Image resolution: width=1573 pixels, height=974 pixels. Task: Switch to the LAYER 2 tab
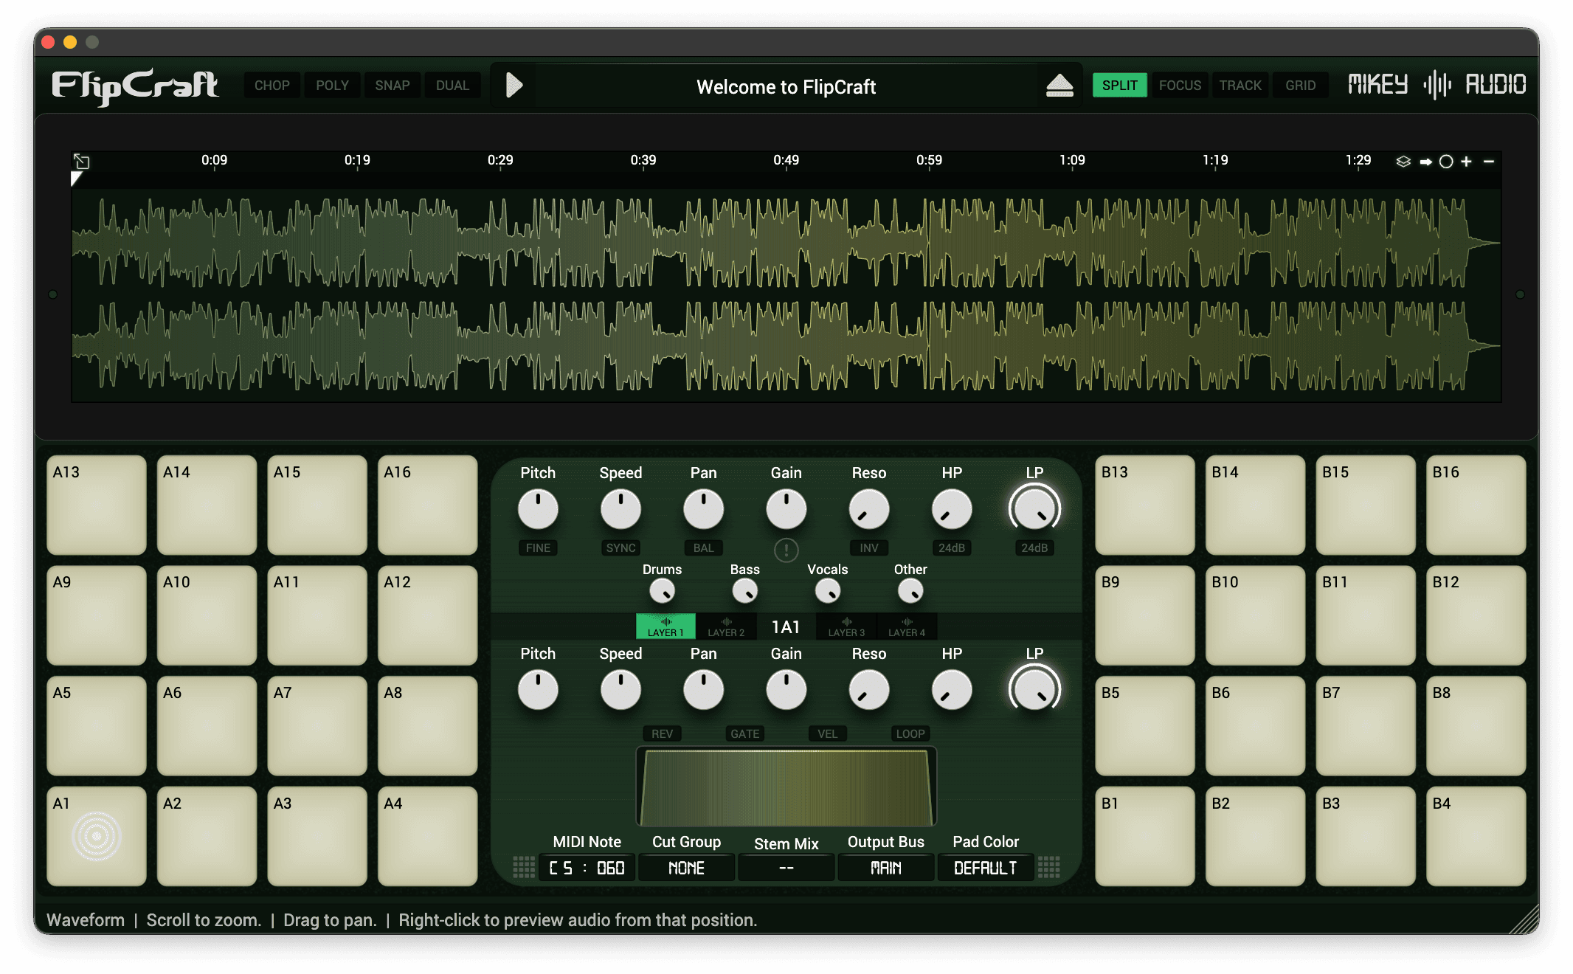(726, 626)
